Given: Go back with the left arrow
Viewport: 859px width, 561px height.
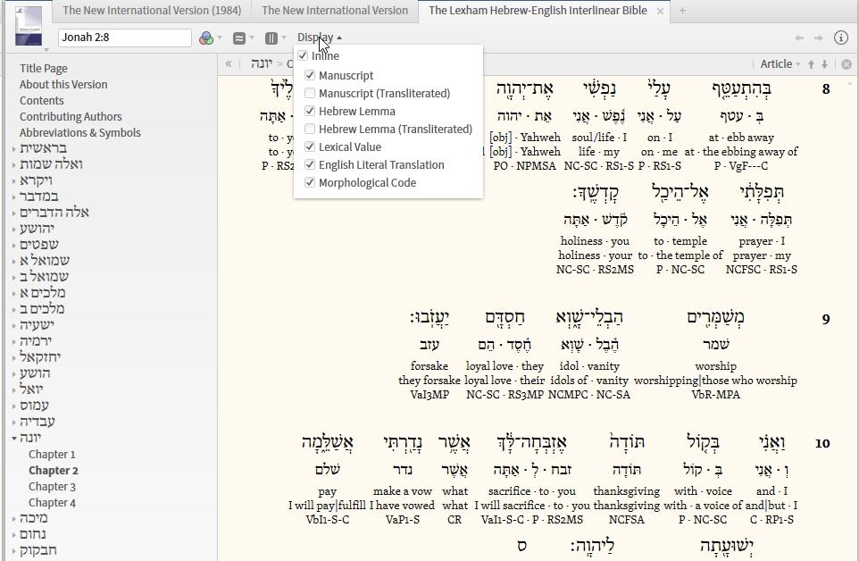Looking at the screenshot, I should [x=799, y=38].
